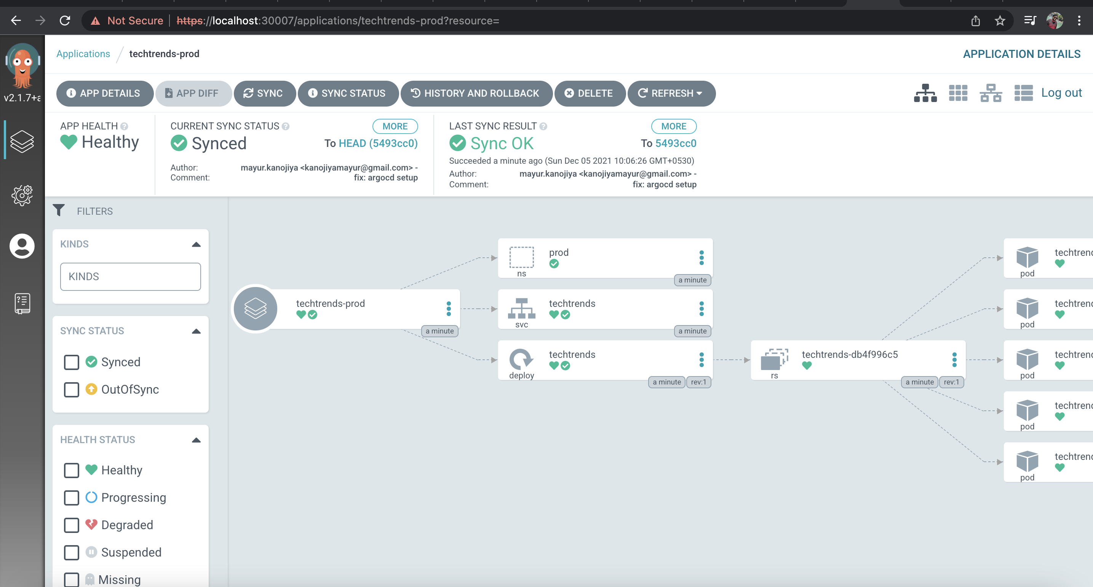1093x587 pixels.
Task: Click the Kinds filter input field
Action: pyautogui.click(x=130, y=276)
